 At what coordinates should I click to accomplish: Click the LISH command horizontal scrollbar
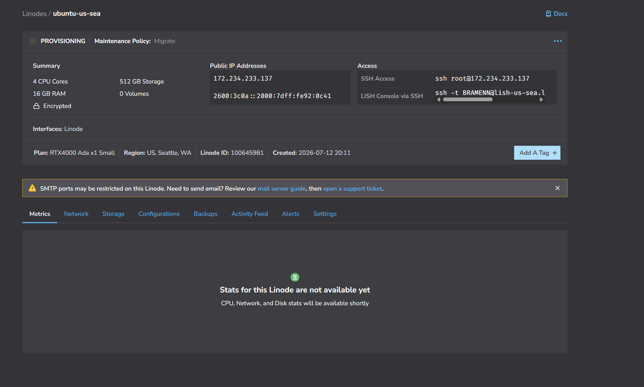(468, 100)
